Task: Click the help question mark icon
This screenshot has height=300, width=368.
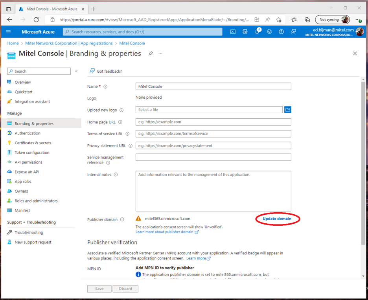Action: coord(281,32)
